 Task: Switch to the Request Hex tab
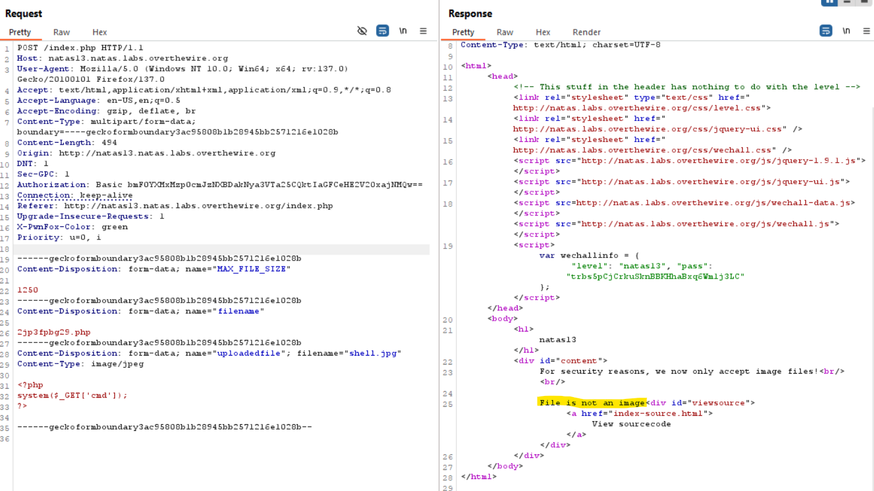tap(99, 32)
